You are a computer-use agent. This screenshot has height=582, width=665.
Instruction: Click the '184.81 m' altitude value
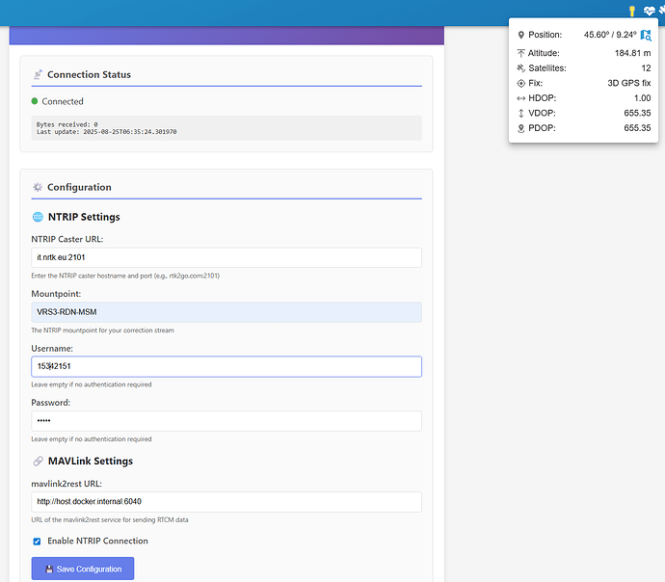pos(632,53)
